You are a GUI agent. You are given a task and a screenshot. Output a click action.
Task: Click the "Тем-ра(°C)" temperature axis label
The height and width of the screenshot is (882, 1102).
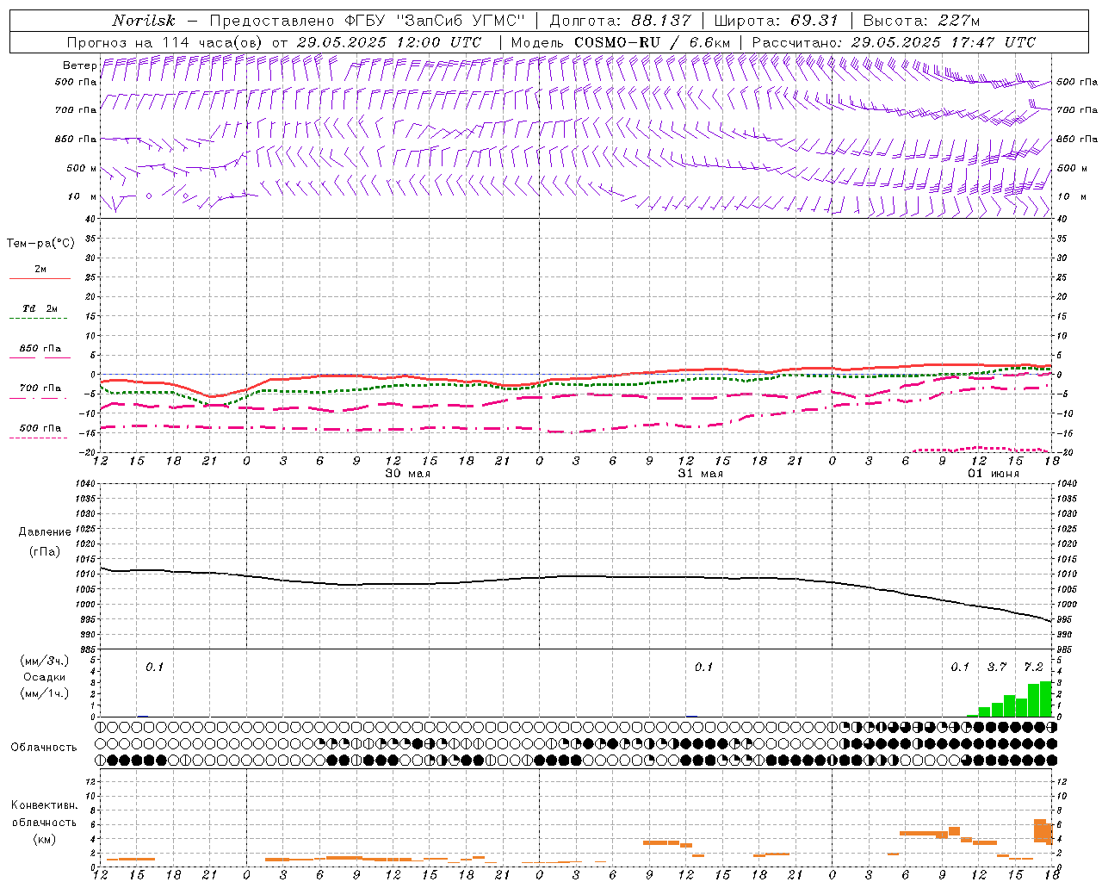[x=40, y=244]
